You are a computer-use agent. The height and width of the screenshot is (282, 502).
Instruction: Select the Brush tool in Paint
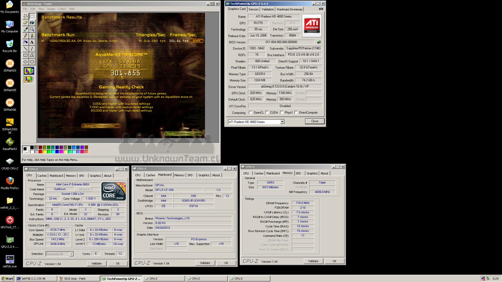(32, 36)
